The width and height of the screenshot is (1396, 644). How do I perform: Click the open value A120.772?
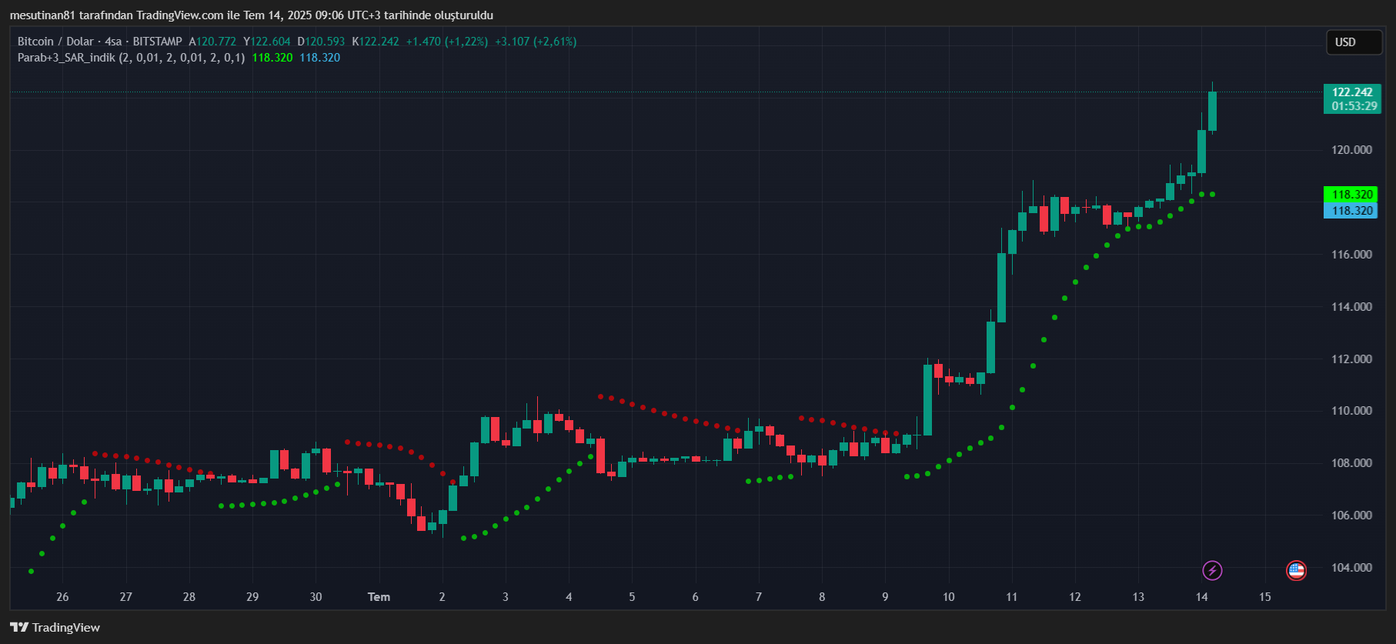[212, 42]
